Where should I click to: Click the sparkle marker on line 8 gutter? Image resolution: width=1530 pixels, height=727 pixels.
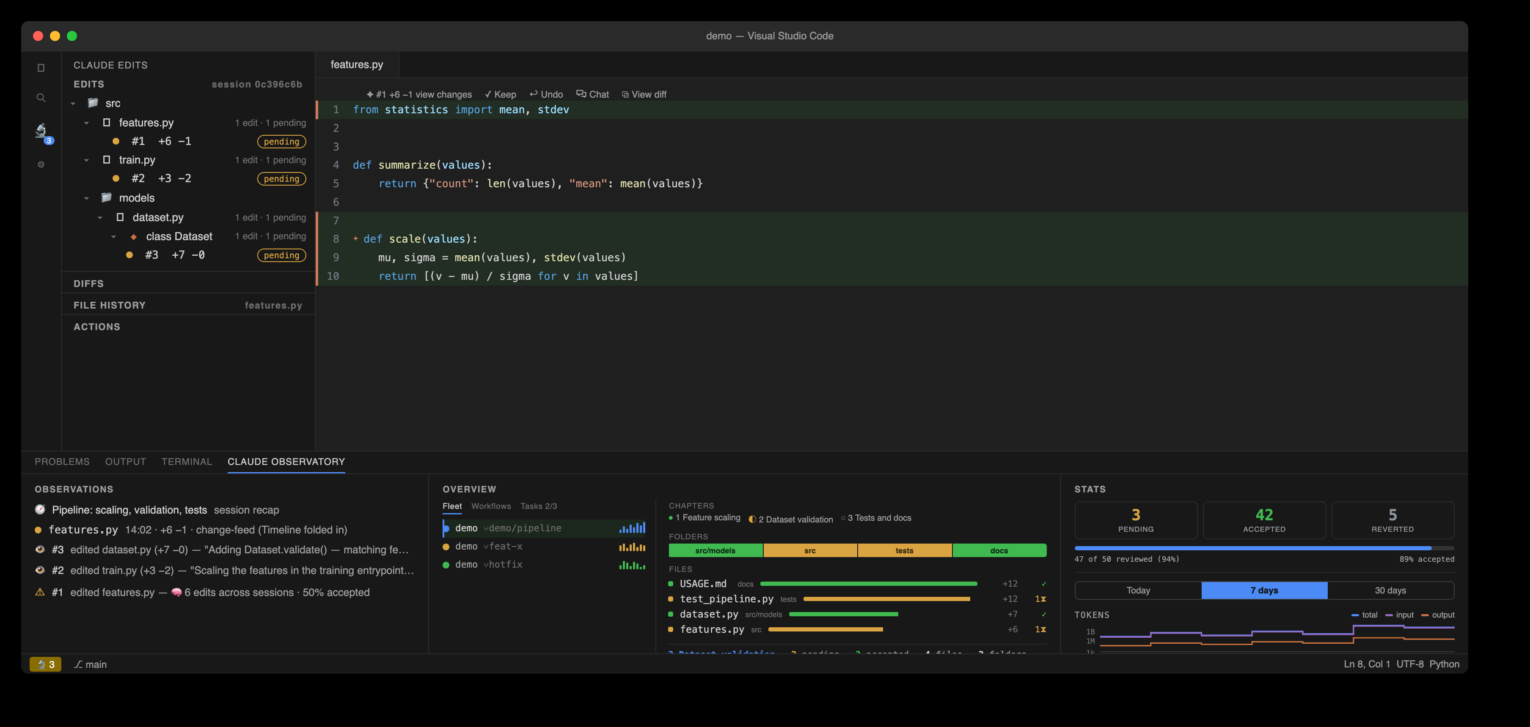pos(356,238)
